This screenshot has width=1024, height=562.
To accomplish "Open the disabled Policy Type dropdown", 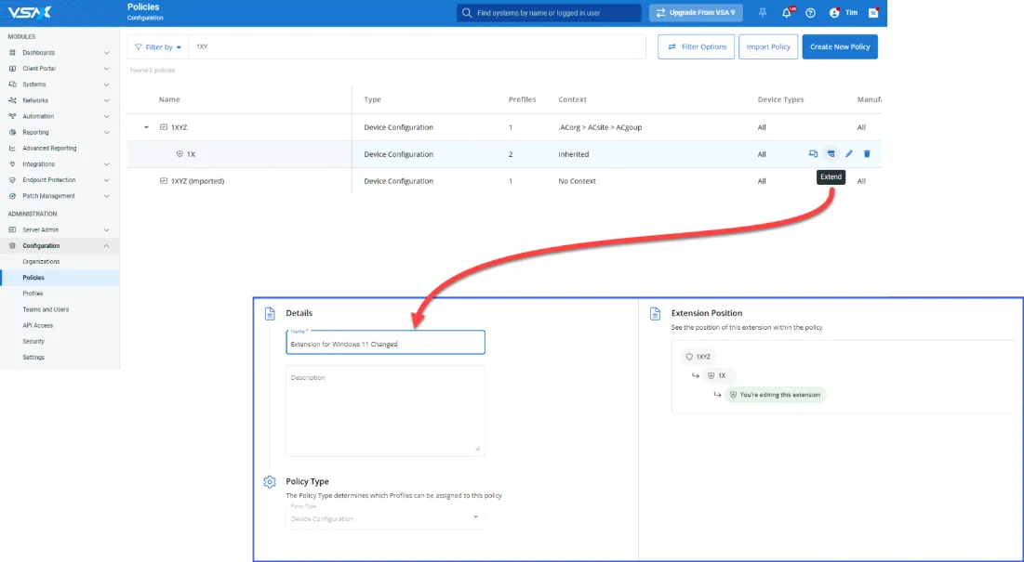I will (x=384, y=517).
